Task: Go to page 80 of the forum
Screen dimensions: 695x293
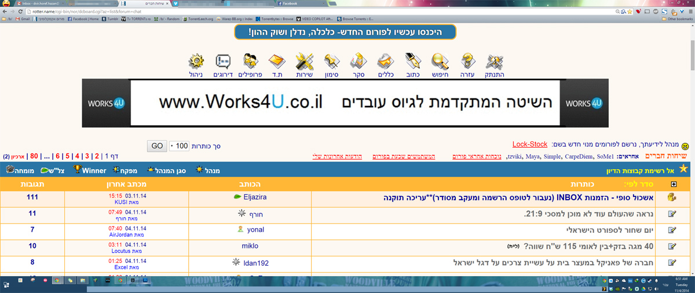Action: tap(34, 156)
